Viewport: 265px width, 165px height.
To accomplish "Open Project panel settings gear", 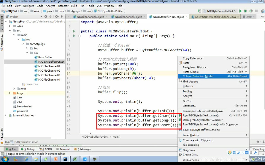I will [x=57, y=17].
